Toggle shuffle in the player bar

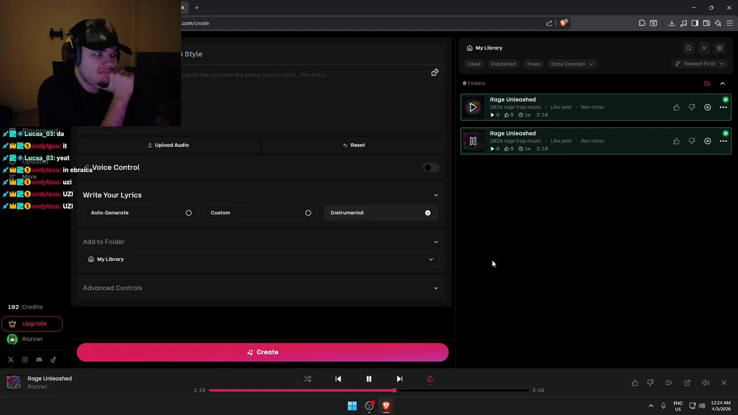tap(307, 379)
